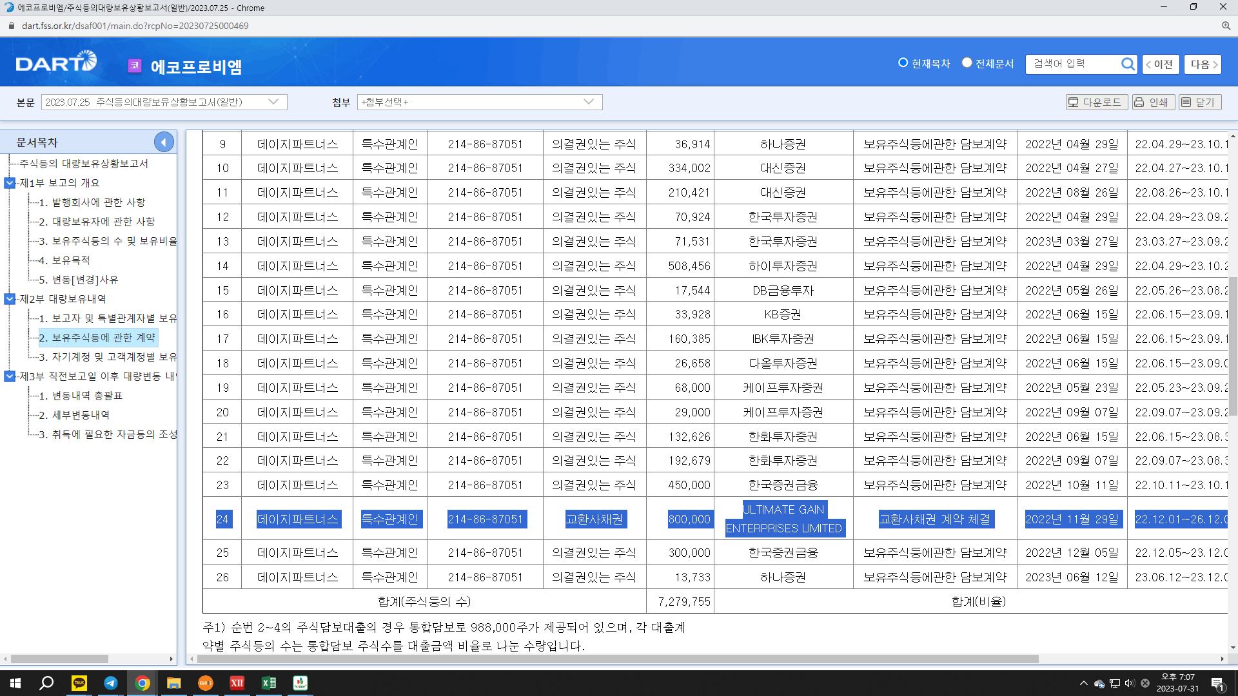Open the notification center icon

pos(1218,683)
